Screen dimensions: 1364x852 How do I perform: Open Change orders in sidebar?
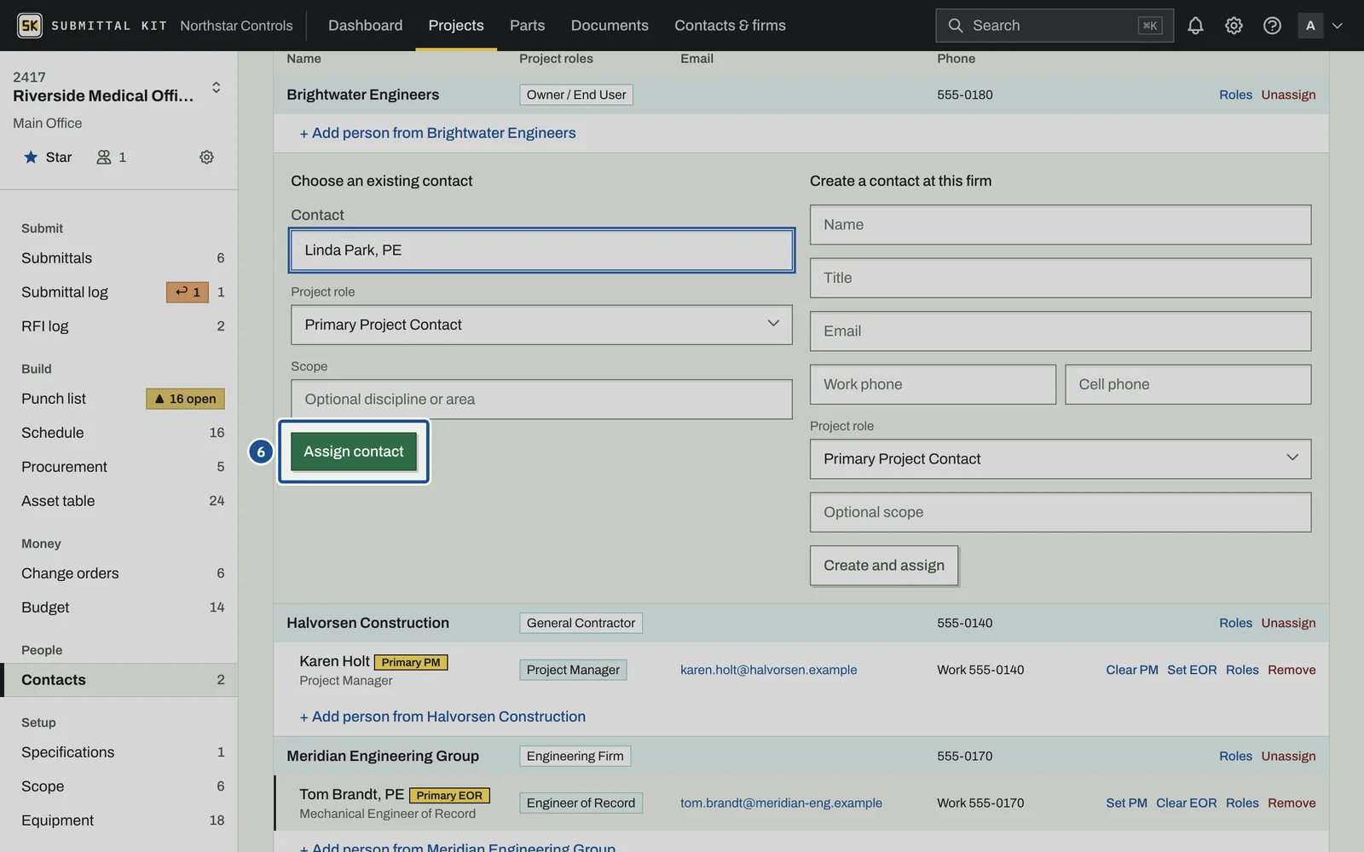pyautogui.click(x=119, y=573)
